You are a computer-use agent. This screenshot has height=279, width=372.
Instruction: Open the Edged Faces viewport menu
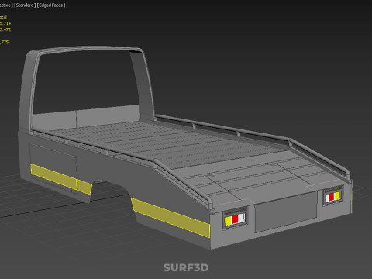tap(51, 5)
